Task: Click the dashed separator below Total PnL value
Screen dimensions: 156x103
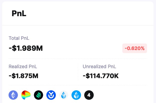Action: [x=78, y=59]
